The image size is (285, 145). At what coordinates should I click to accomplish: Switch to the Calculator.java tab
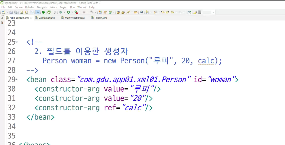pos(45,18)
